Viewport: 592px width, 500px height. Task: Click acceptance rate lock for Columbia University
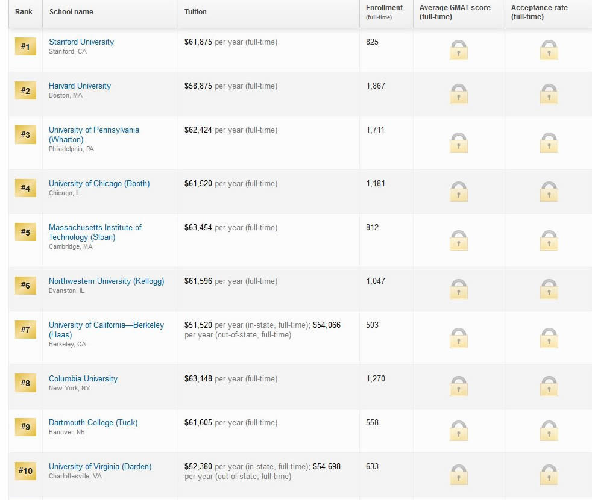point(549,387)
